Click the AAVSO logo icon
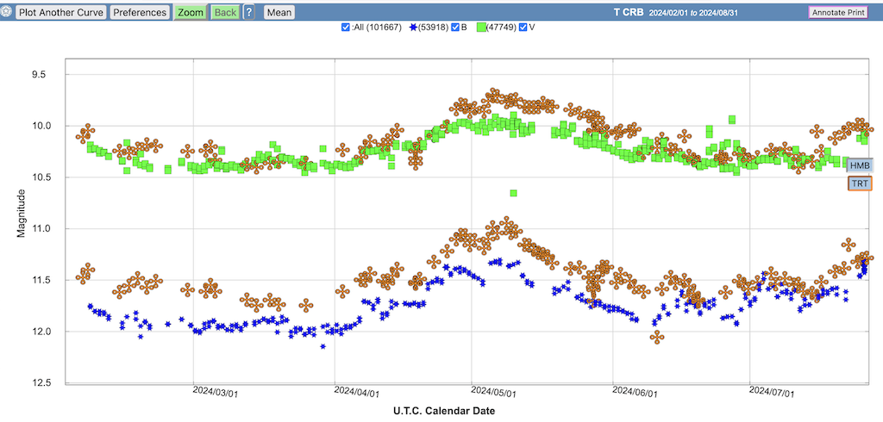This screenshot has height=422, width=883. pyautogui.click(x=7, y=12)
